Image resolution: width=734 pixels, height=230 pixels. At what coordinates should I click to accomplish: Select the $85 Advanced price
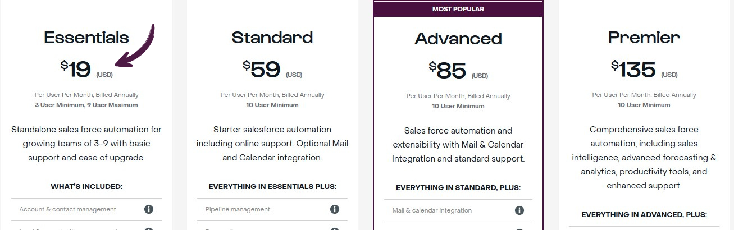coord(448,70)
